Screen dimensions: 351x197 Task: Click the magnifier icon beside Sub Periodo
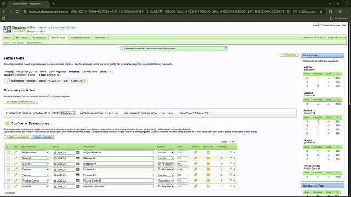8,81
